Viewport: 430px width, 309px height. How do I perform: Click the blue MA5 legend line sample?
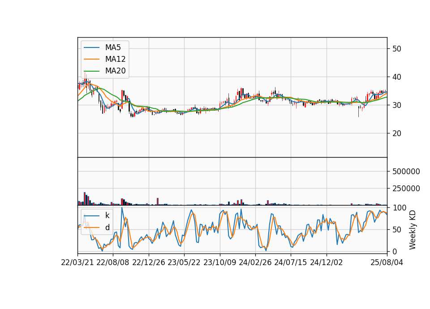pos(91,48)
